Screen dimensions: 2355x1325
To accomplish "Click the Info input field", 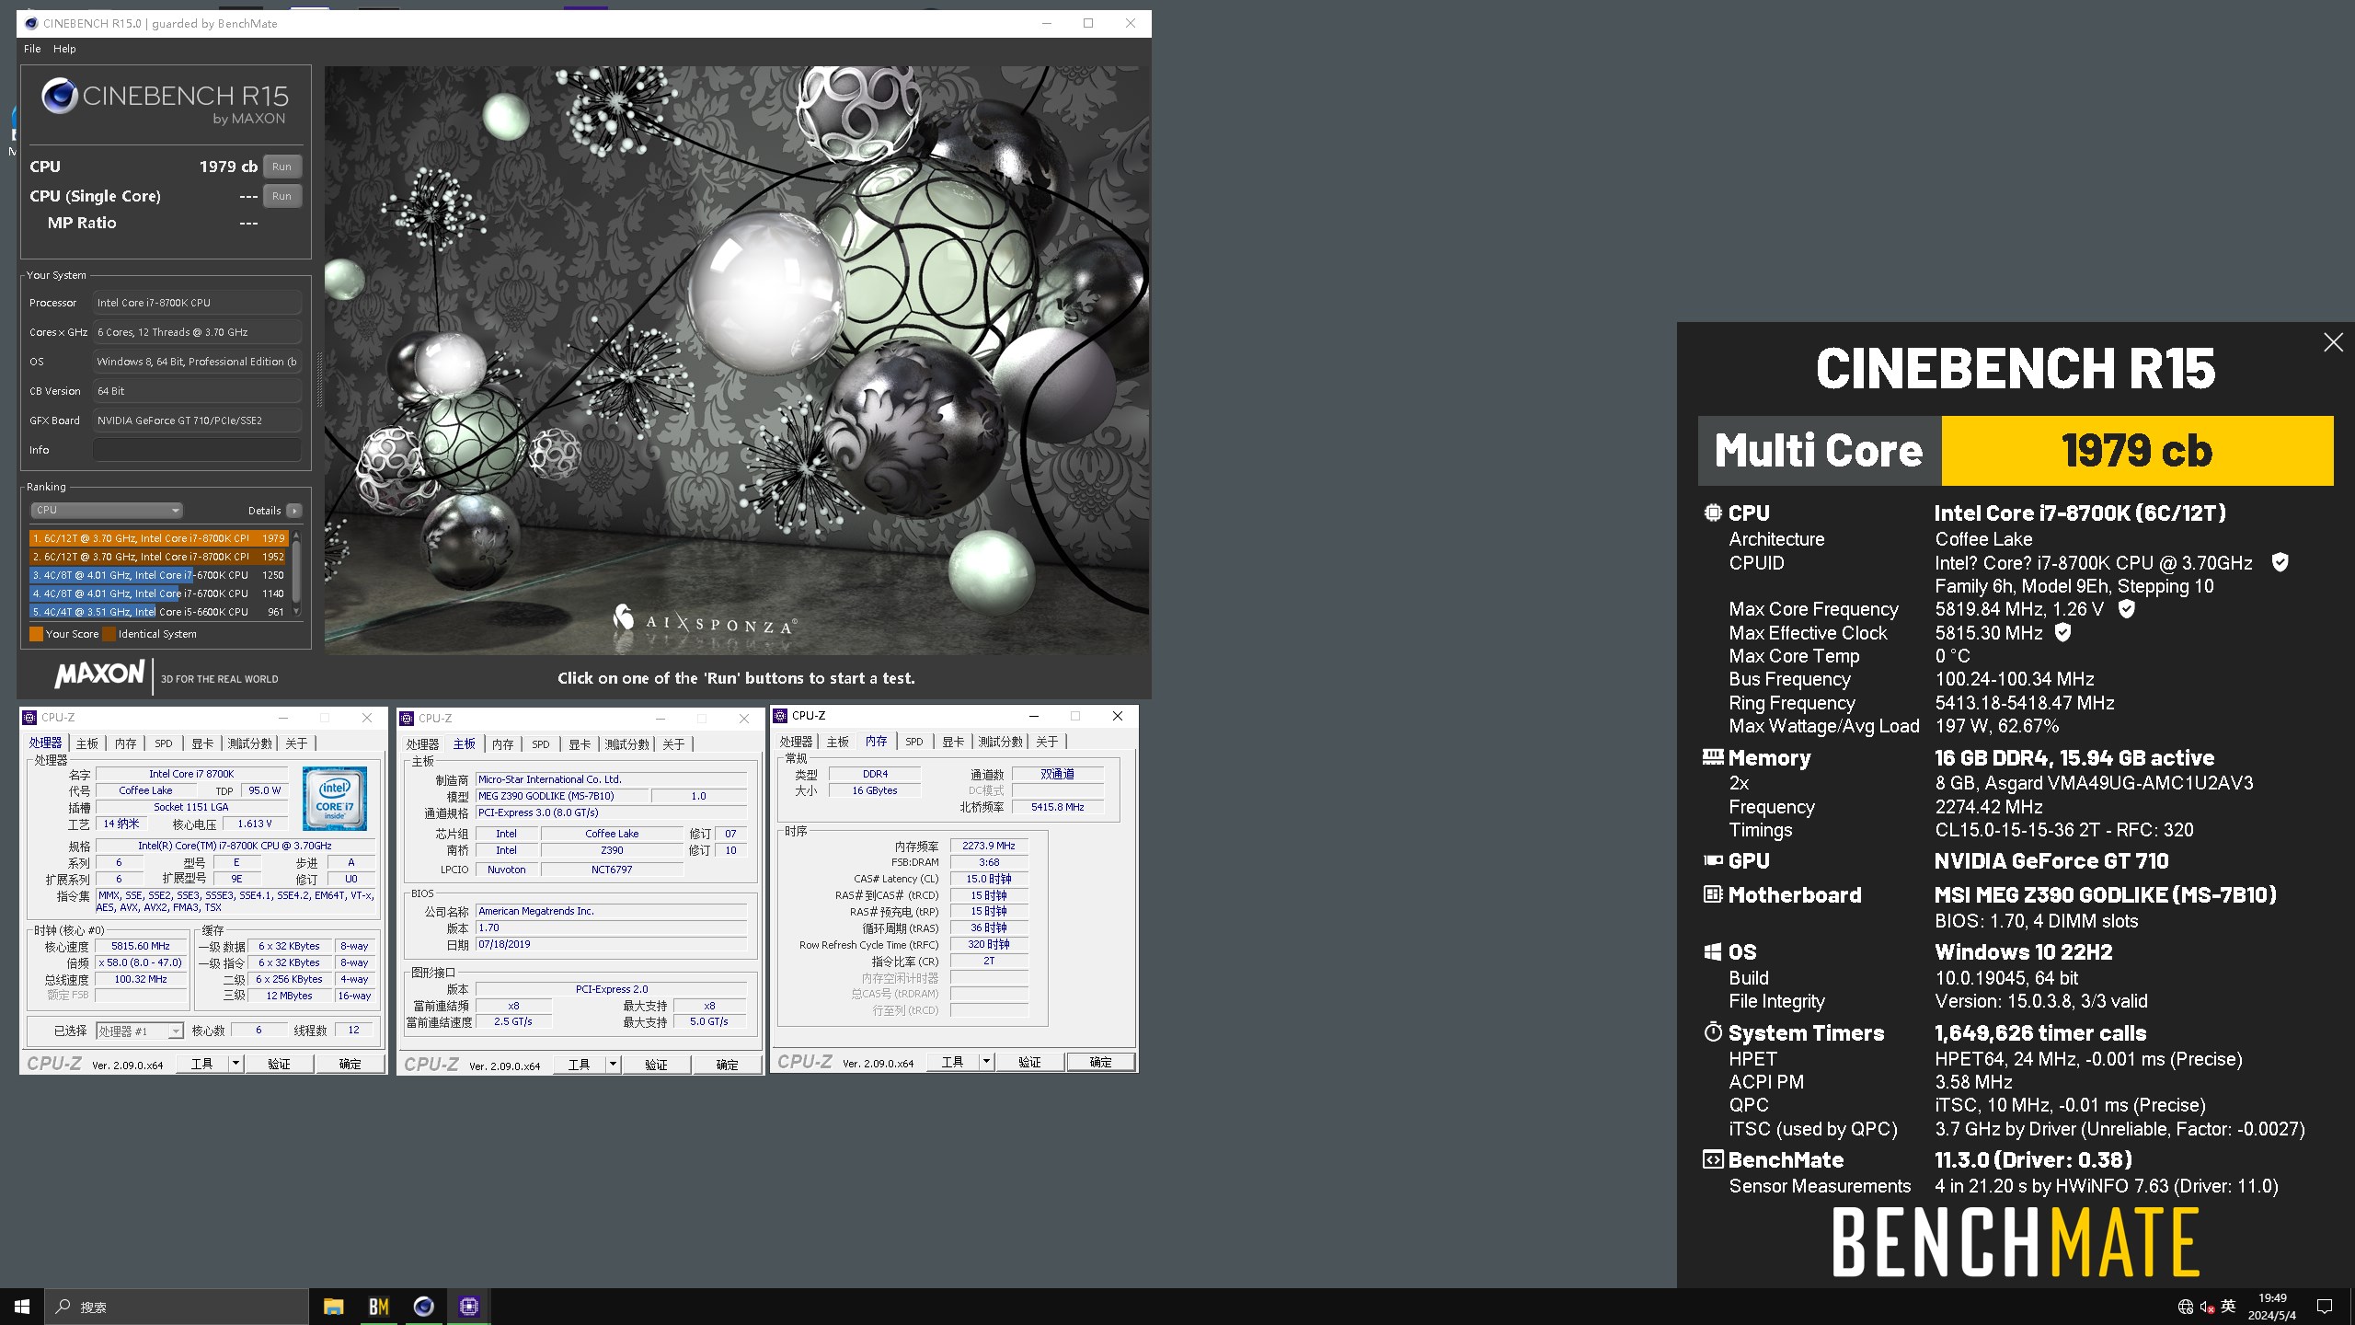I will pyautogui.click(x=197, y=450).
